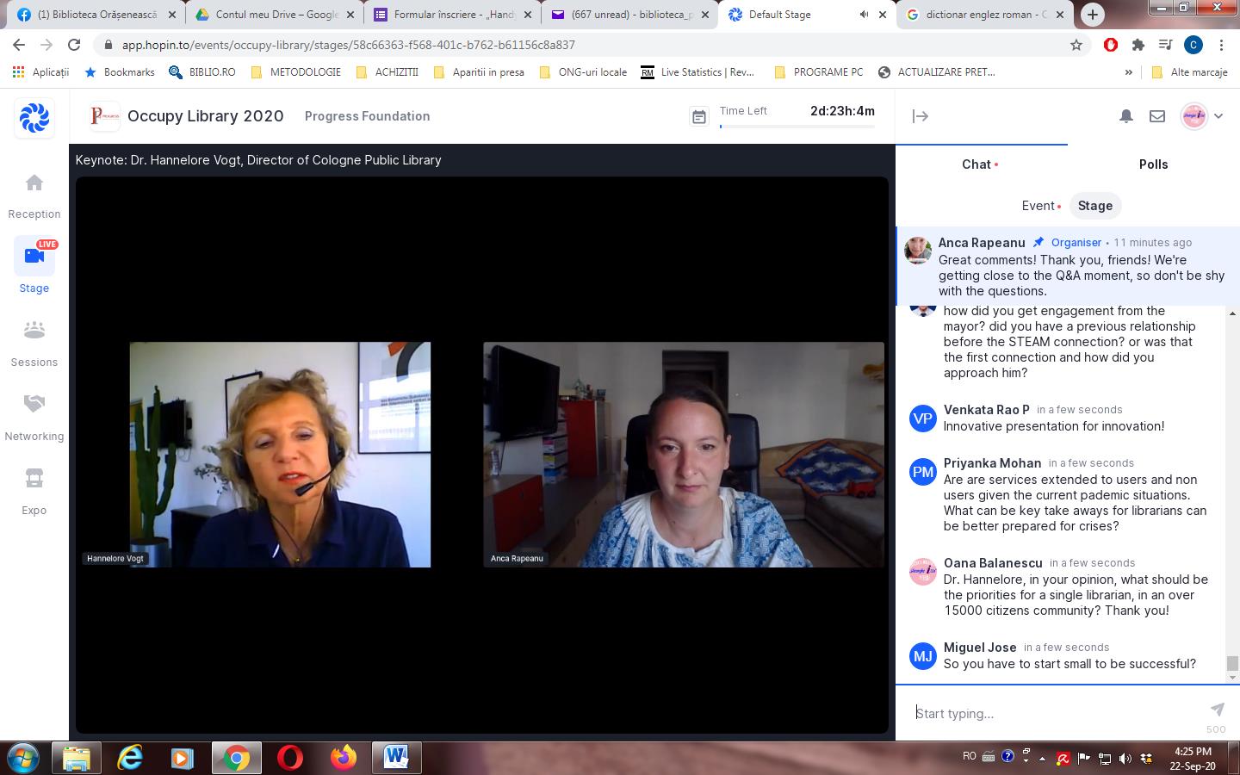The width and height of the screenshot is (1240, 775).
Task: Open the messages envelope icon
Action: click(x=1157, y=116)
